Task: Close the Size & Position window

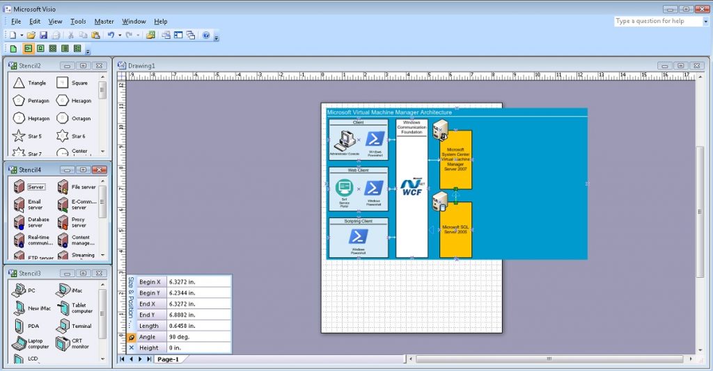Action: tap(132, 348)
